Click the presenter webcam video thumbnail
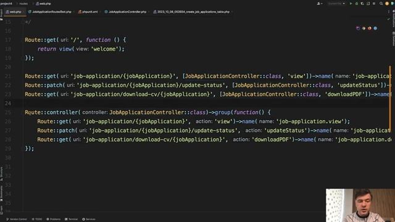The height and width of the screenshot is (222, 395). (360, 205)
